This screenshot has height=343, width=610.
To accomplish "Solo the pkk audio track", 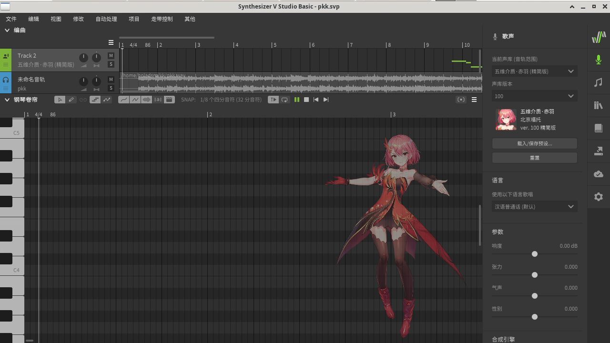I will pos(111,88).
